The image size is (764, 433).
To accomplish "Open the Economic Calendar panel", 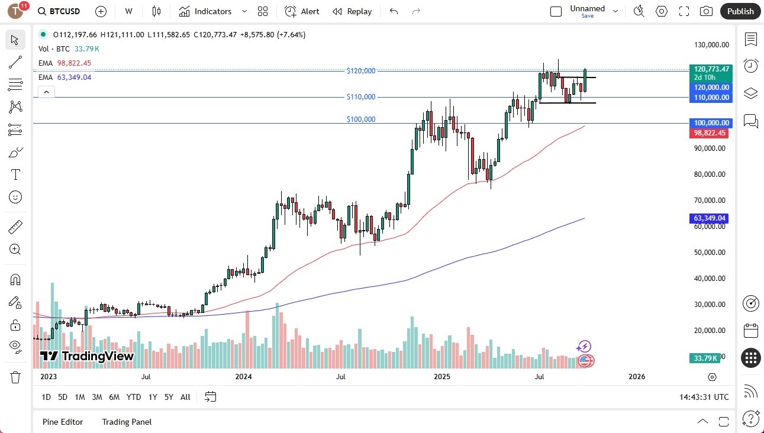I will coord(750,331).
